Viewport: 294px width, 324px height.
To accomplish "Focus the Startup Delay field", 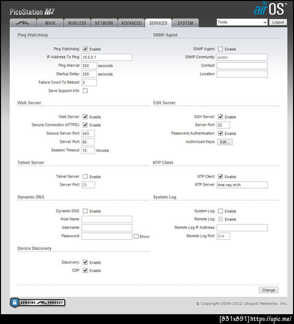I will [89, 74].
